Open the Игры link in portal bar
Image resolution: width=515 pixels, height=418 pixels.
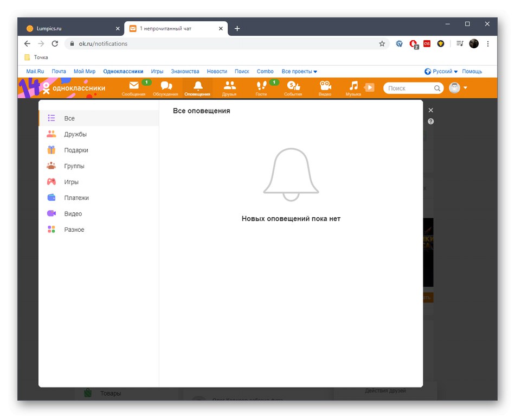157,71
